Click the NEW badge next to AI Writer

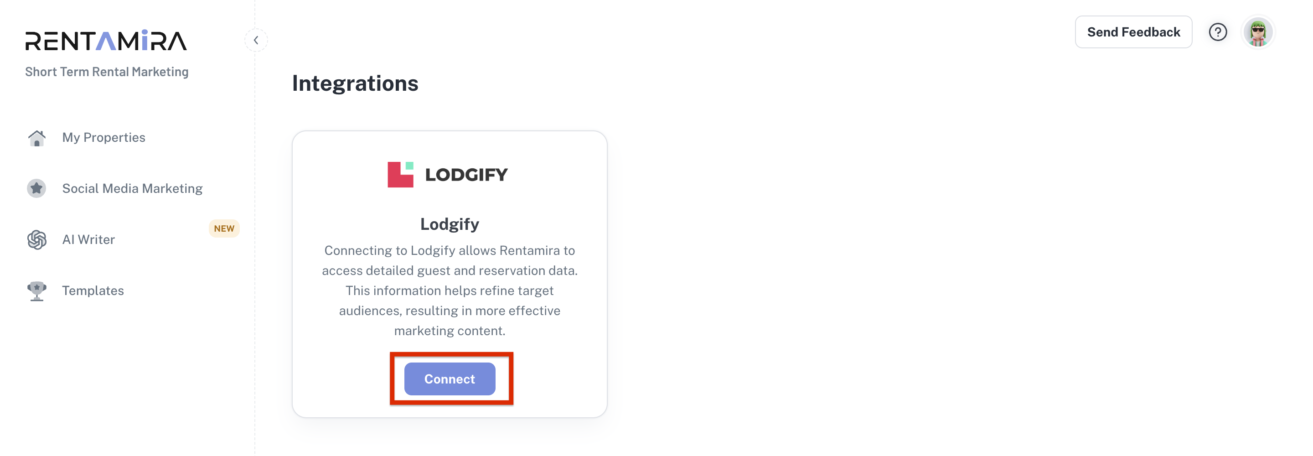click(224, 228)
